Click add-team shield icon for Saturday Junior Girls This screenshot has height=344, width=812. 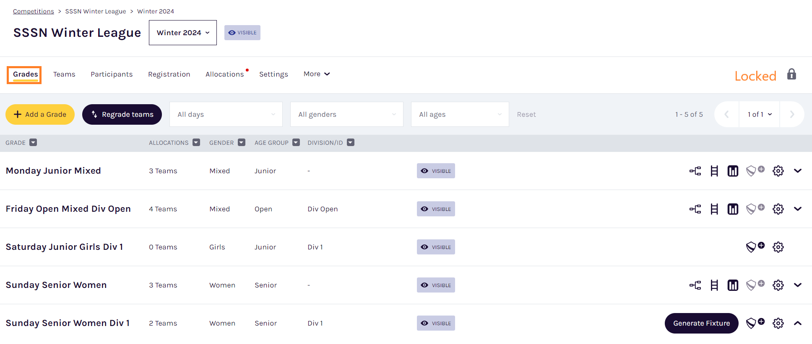click(x=755, y=247)
